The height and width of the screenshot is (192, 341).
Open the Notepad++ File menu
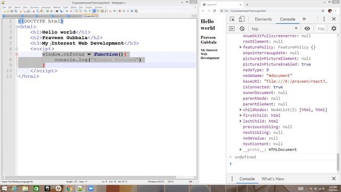click(4, 7)
